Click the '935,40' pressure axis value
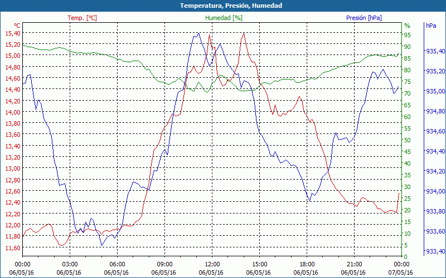Viewport: 446px width, 278px height. [x=435, y=51]
